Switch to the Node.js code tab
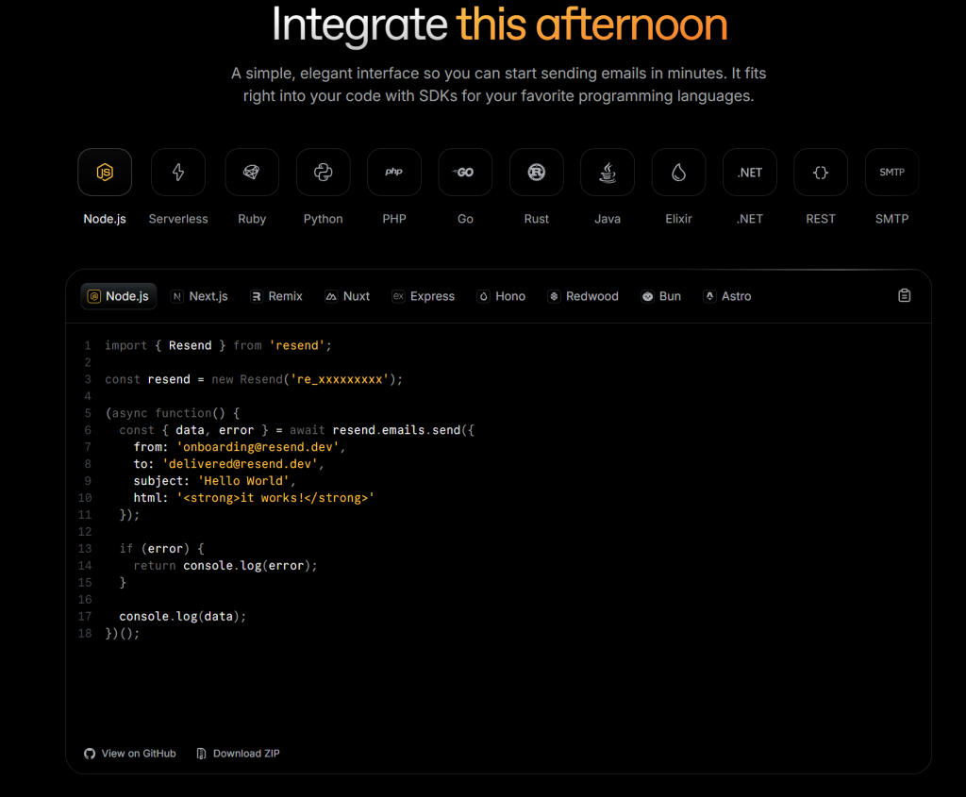Viewport: 966px width, 797px height. click(118, 296)
